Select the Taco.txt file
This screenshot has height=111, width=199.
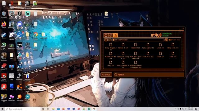coord(173,55)
